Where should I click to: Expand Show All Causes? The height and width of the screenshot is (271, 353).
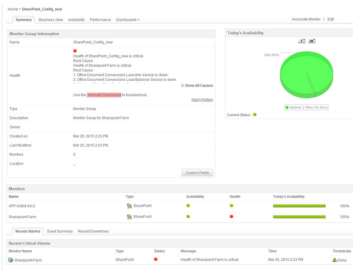click(x=197, y=86)
